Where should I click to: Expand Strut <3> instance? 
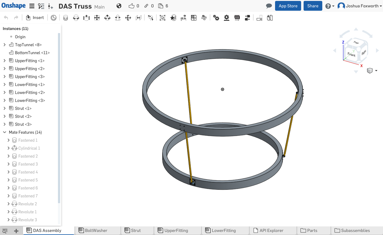5,124
